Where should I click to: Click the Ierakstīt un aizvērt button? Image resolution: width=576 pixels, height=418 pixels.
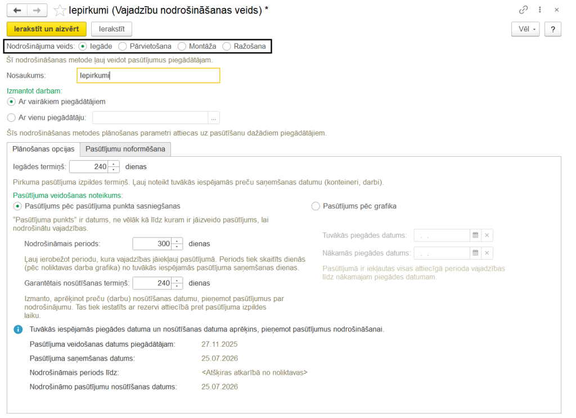[46, 29]
